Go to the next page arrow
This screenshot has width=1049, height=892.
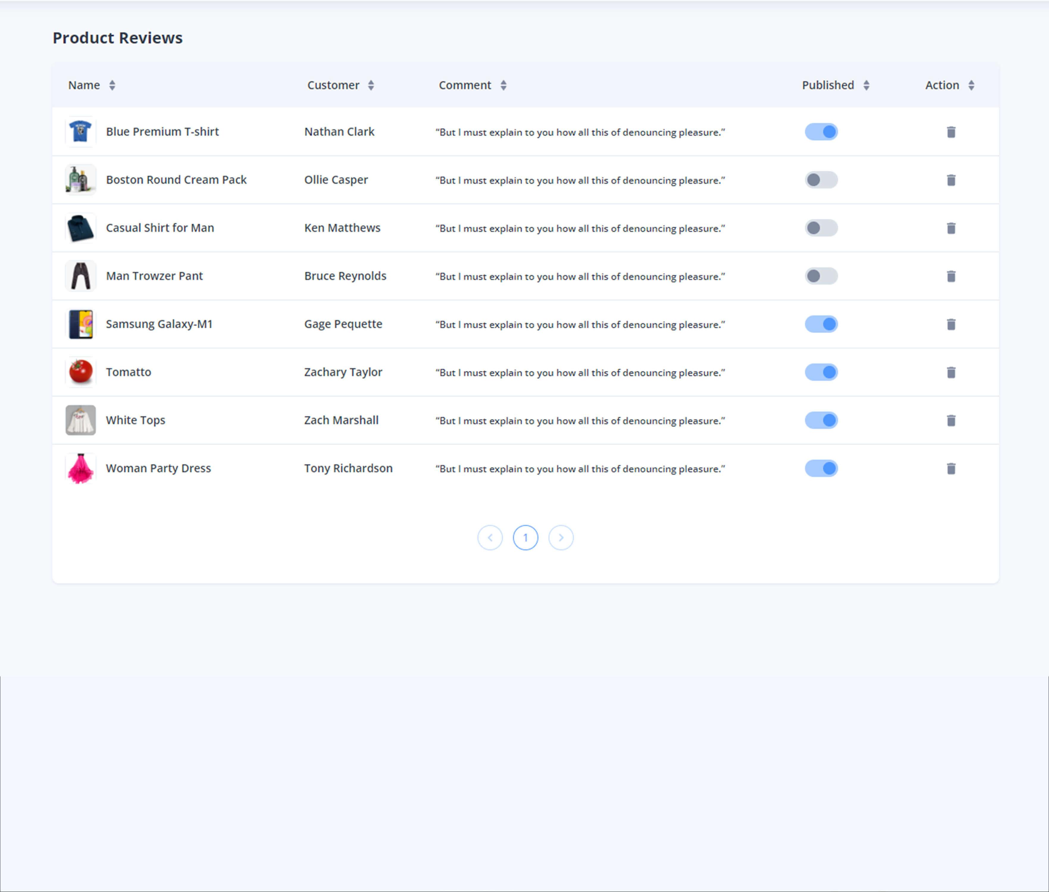pos(561,538)
